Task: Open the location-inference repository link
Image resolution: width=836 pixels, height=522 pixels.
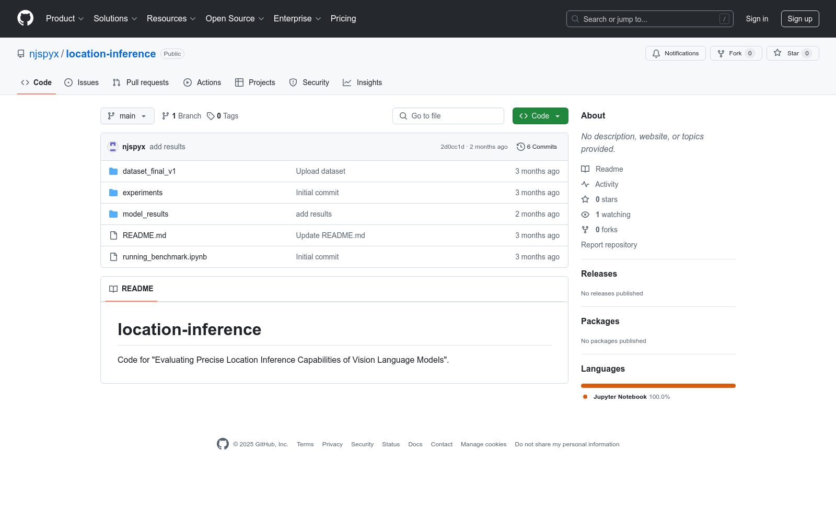Action: (111, 54)
